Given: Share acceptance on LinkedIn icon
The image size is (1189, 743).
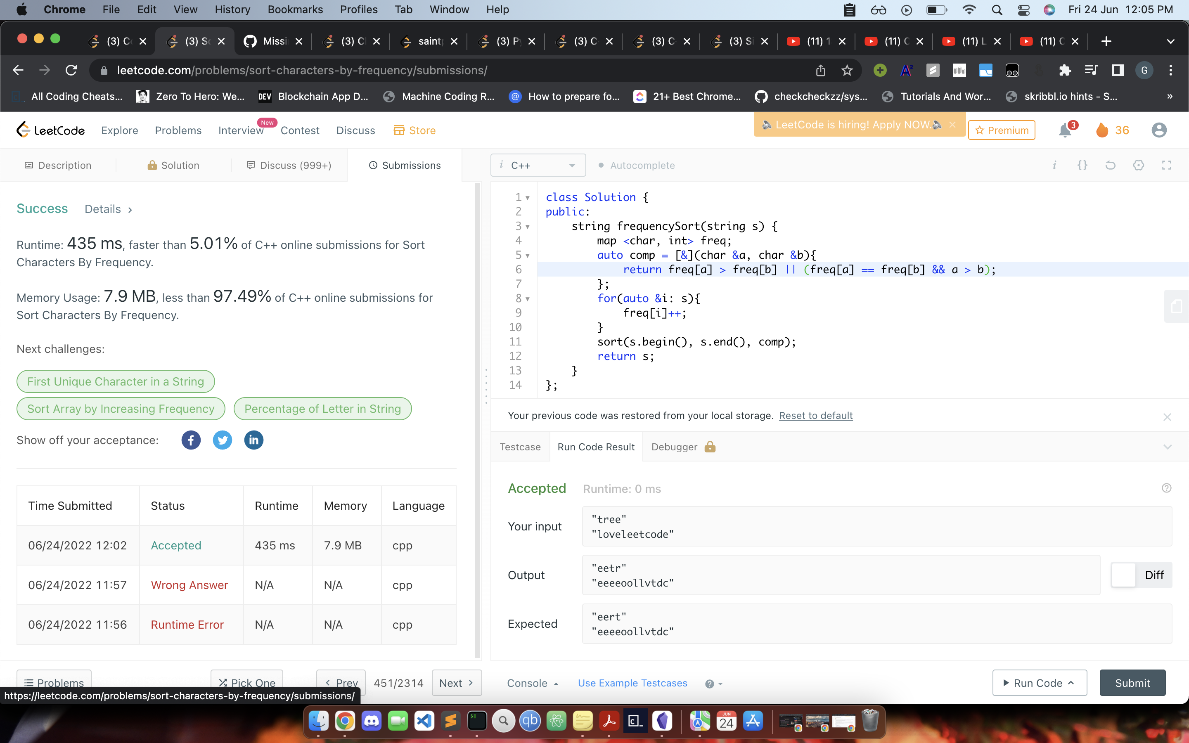Looking at the screenshot, I should (253, 440).
